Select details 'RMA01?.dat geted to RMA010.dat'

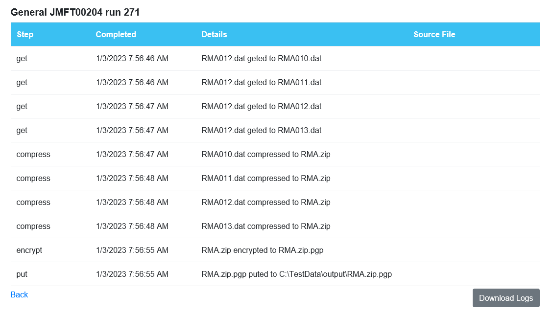[x=262, y=59]
